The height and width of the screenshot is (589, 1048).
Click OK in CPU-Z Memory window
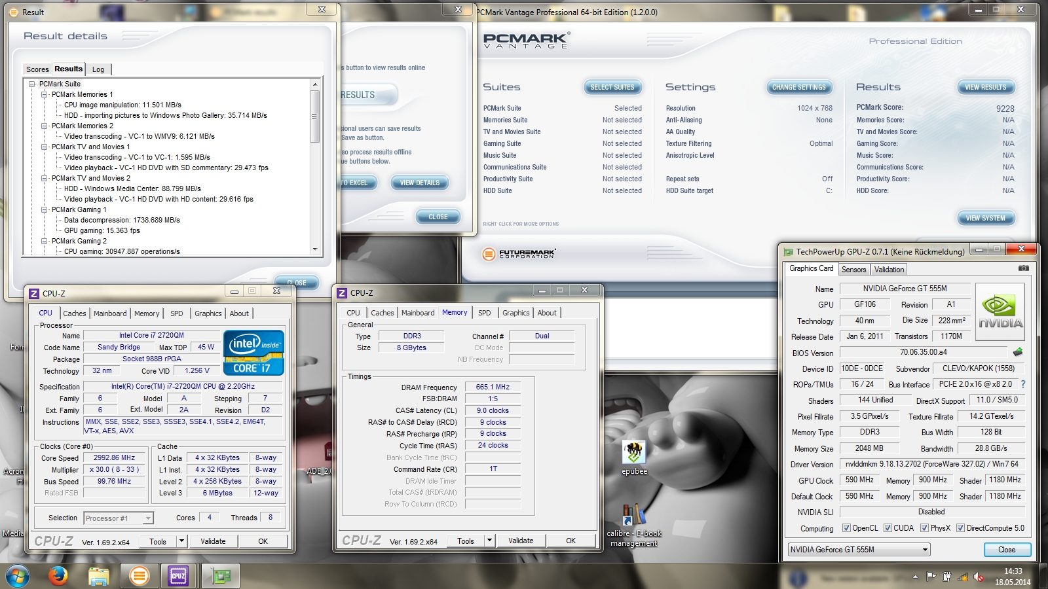coord(571,541)
